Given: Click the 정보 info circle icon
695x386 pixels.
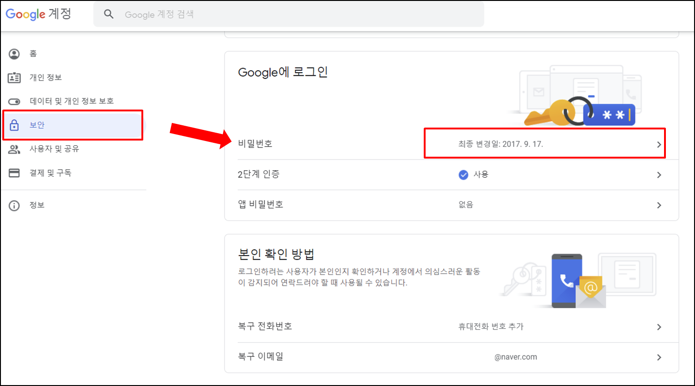Looking at the screenshot, I should [x=14, y=206].
